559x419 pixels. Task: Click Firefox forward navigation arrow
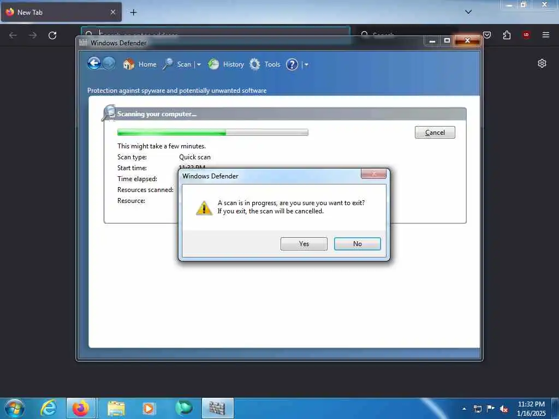33,35
